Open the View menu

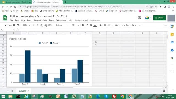click(x=23, y=20)
